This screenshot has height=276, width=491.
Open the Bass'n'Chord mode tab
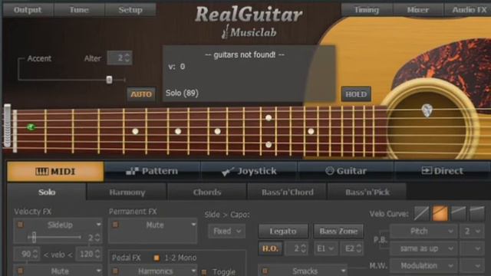tap(287, 192)
